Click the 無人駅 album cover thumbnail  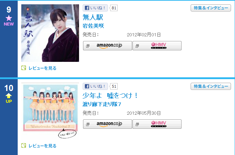tap(50, 33)
